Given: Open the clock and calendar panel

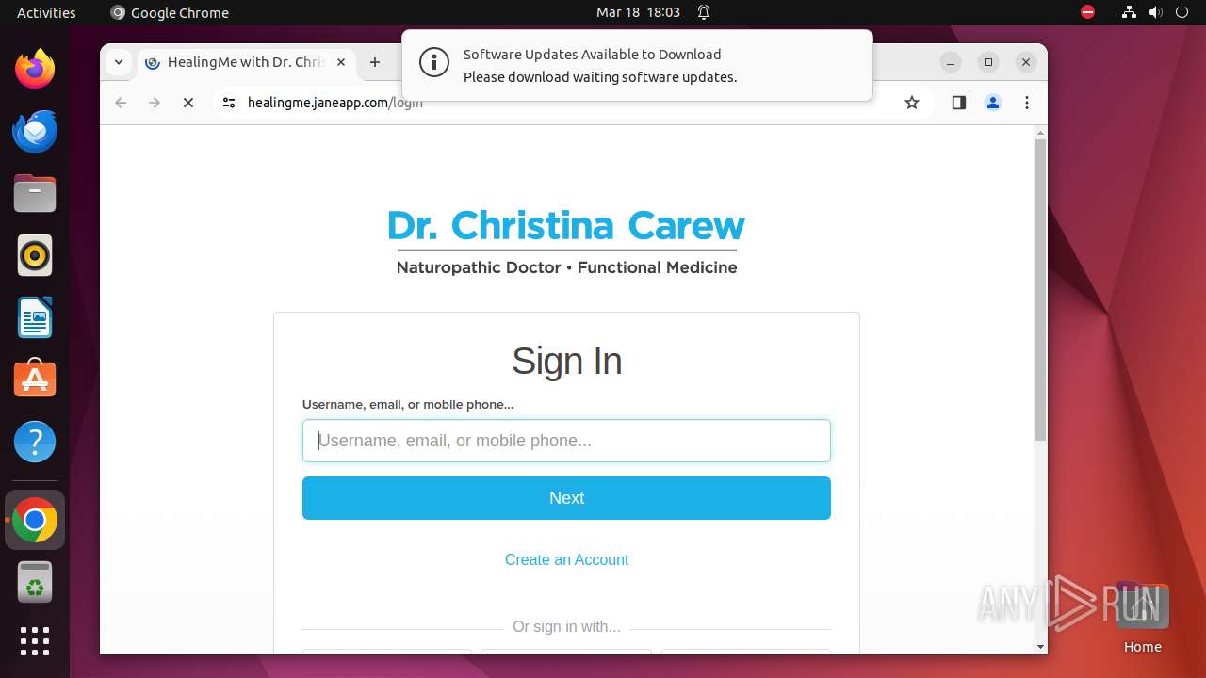Looking at the screenshot, I should [x=638, y=12].
